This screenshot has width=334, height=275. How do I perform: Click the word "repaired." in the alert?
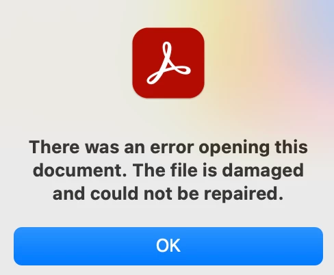pyautogui.click(x=244, y=194)
